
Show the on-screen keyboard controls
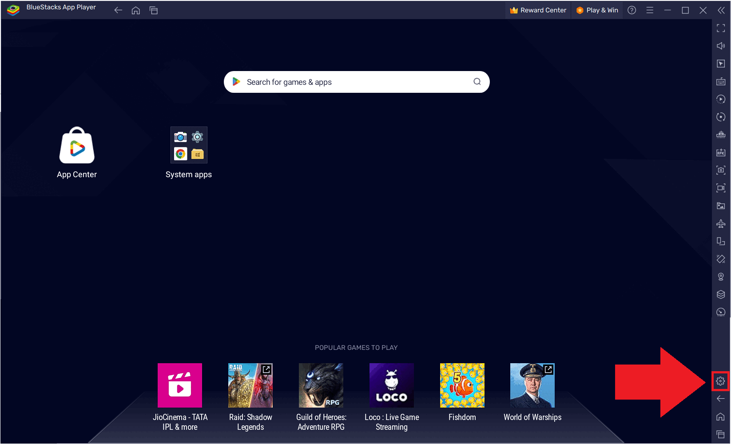tap(720, 81)
